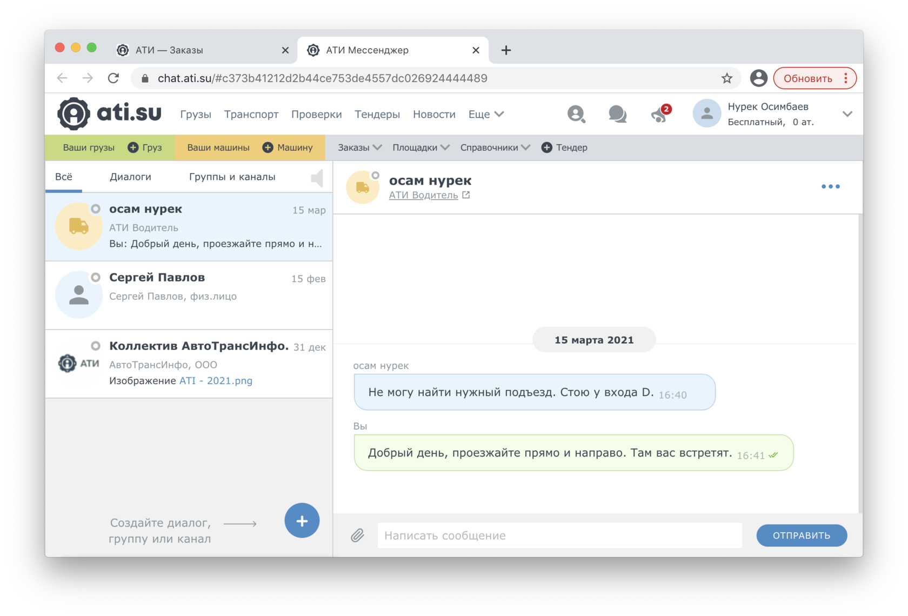Image resolution: width=908 pixels, height=616 pixels.
Task: Click the Сергей Павлов avatar
Action: (79, 294)
